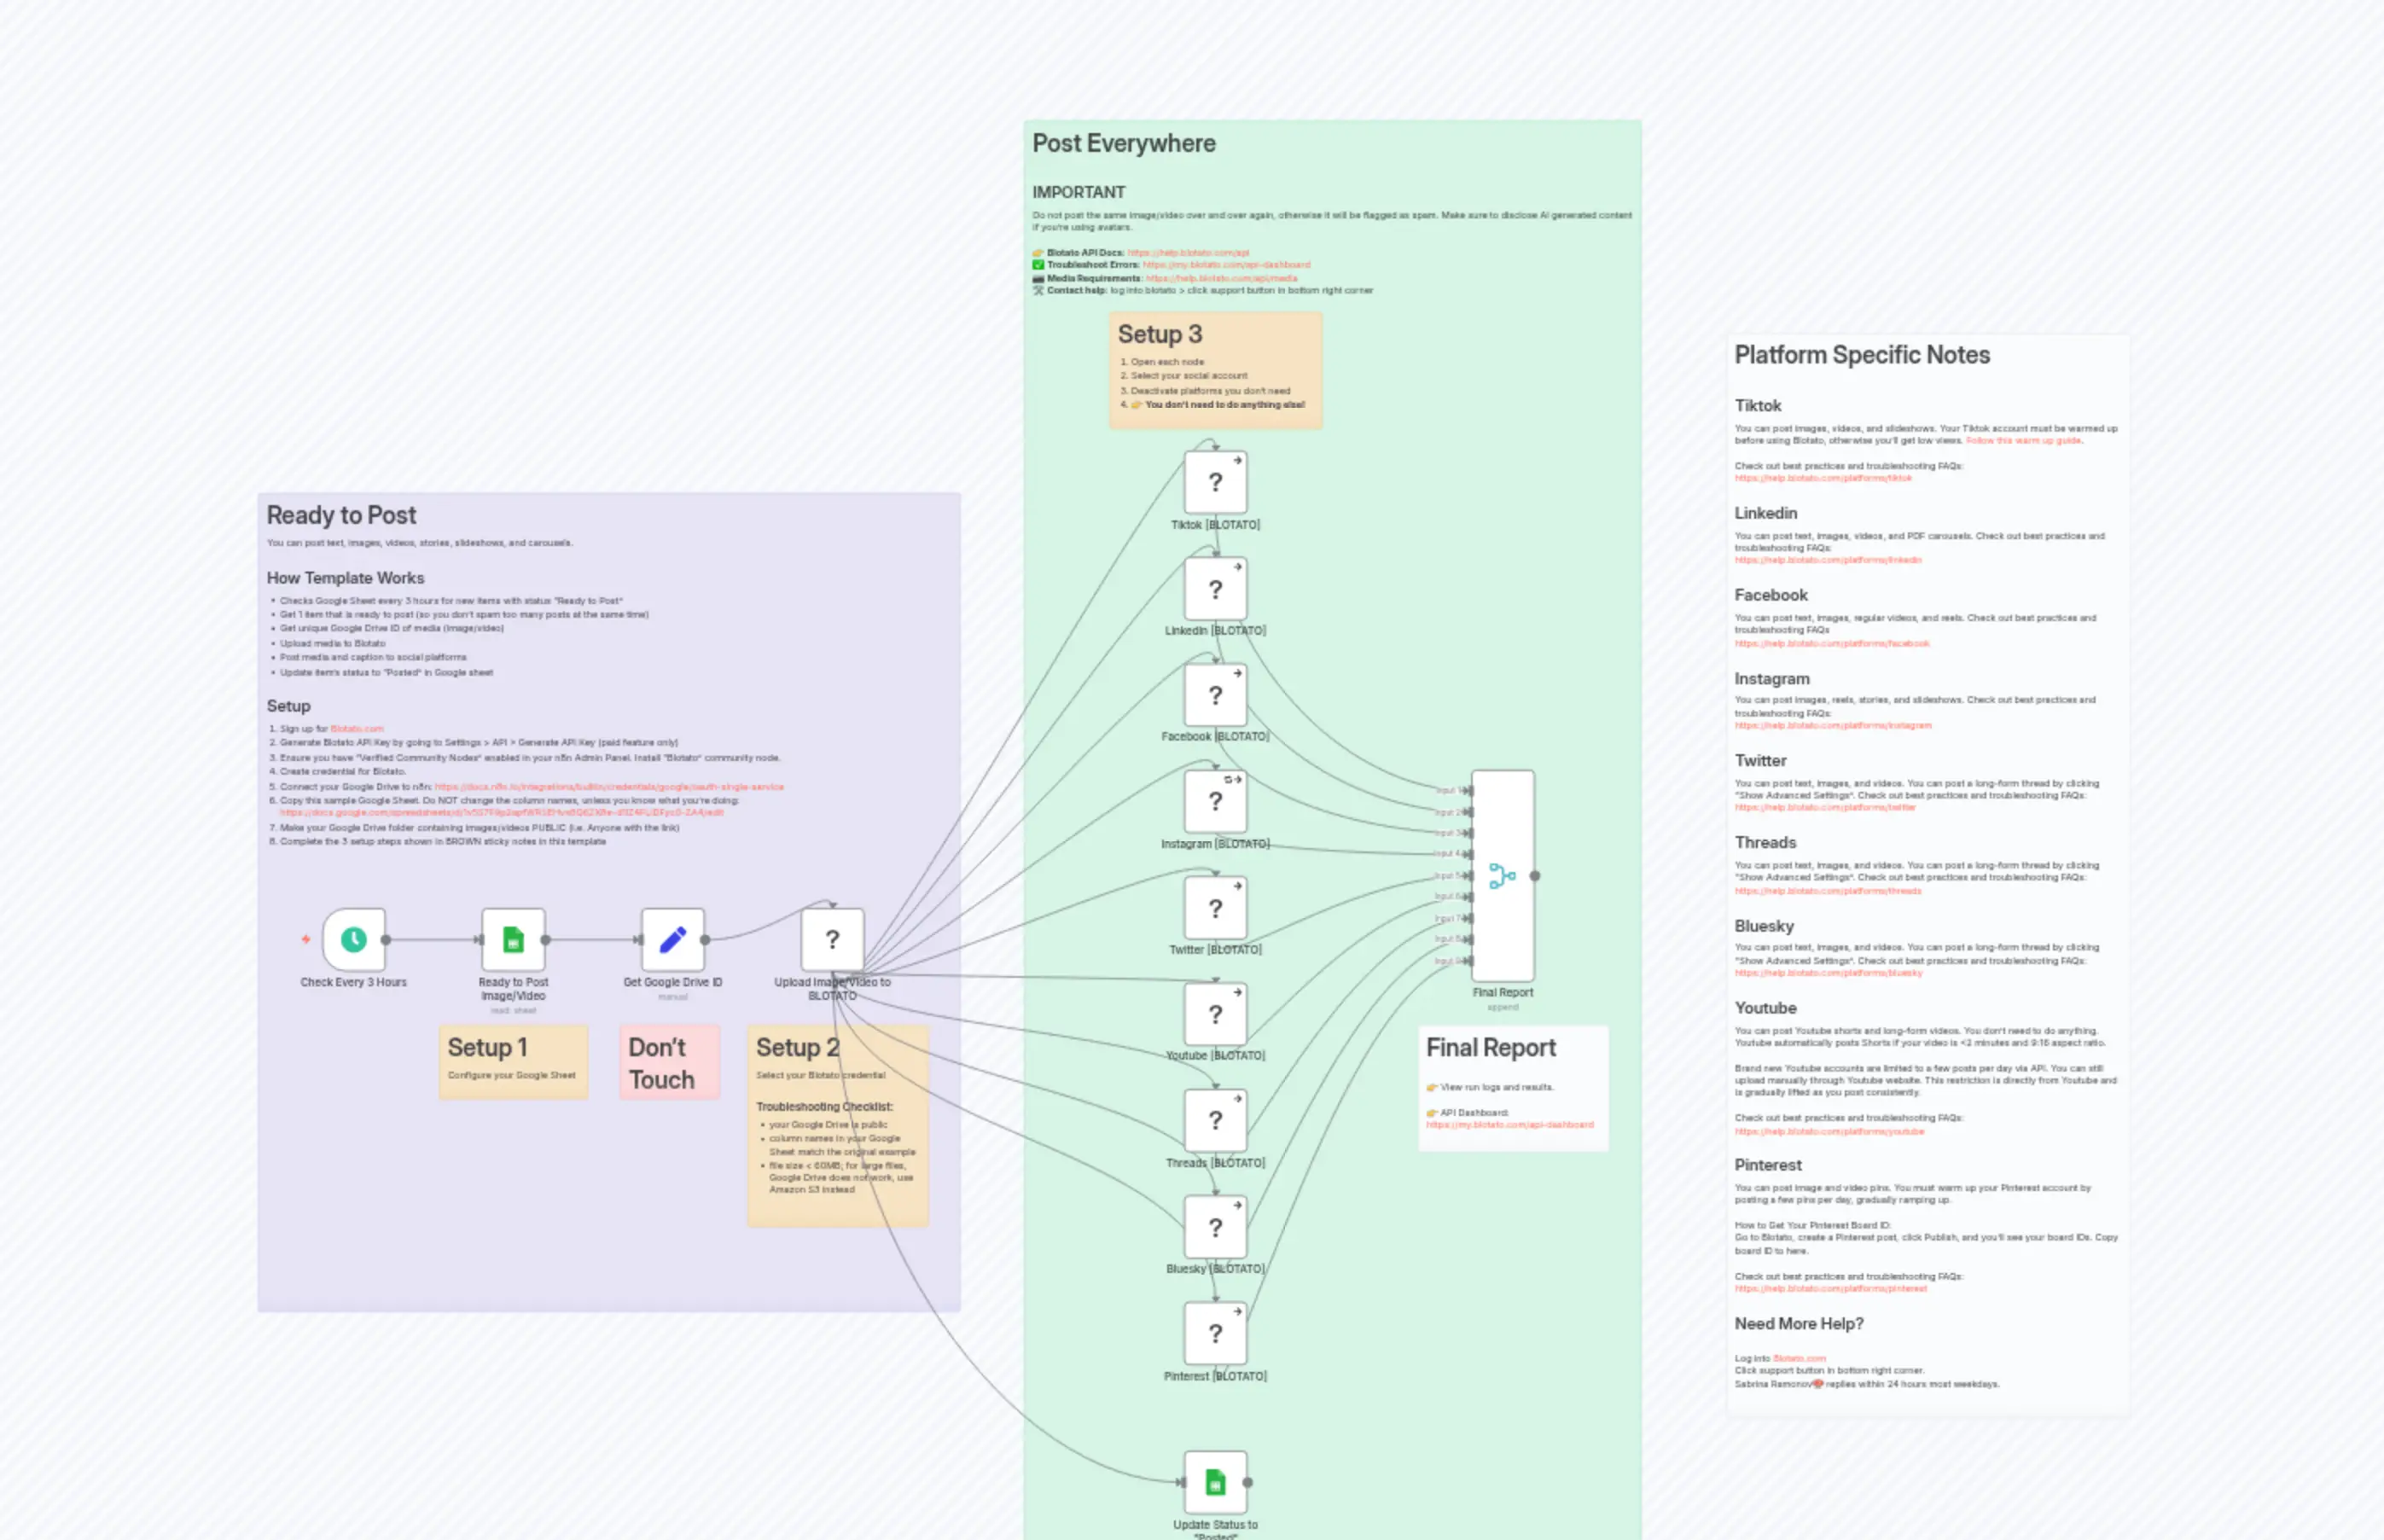
Task: Open the Twitter [BLOTATO] node
Action: pyautogui.click(x=1214, y=907)
